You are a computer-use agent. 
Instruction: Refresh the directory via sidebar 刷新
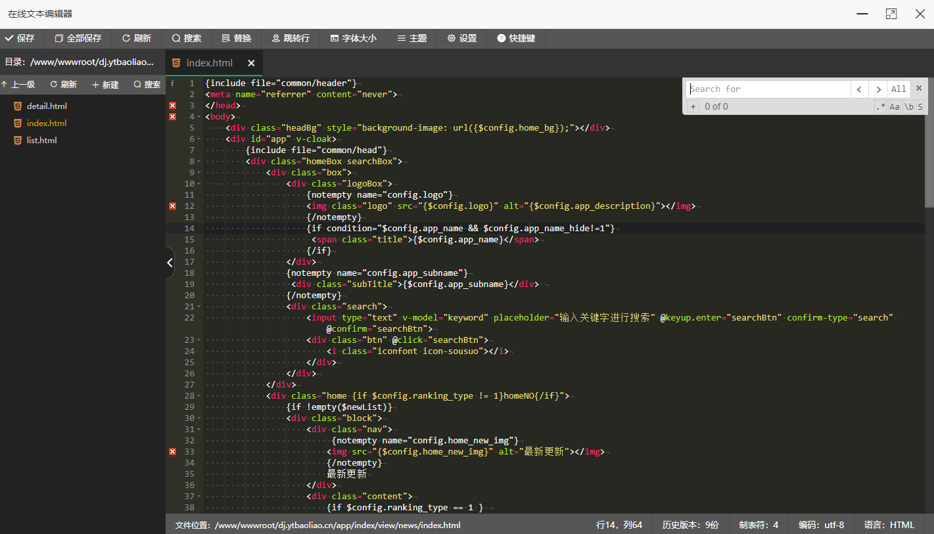click(63, 85)
